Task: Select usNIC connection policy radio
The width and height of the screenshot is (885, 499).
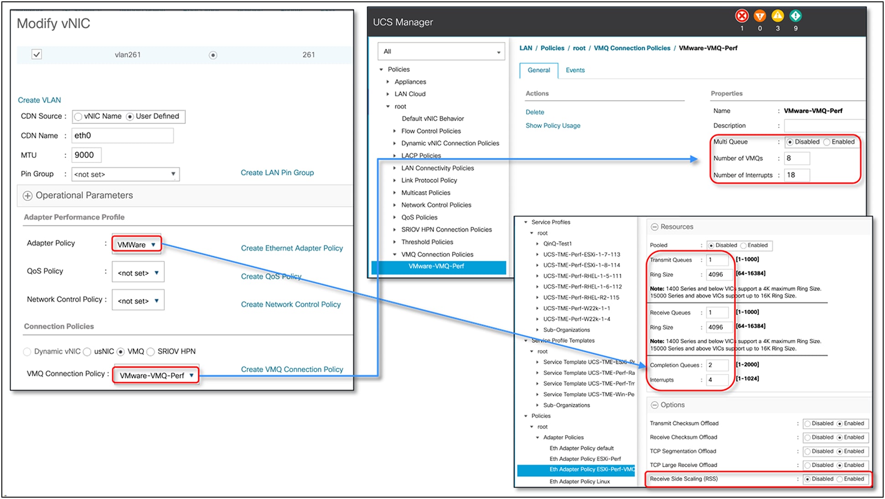Action: click(x=87, y=352)
